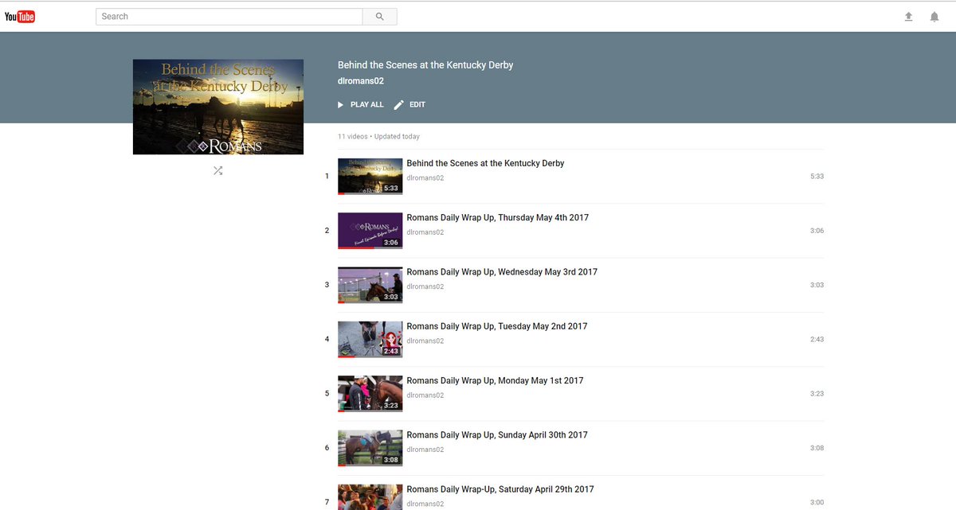Click index number 7 of the playlist

327,502
